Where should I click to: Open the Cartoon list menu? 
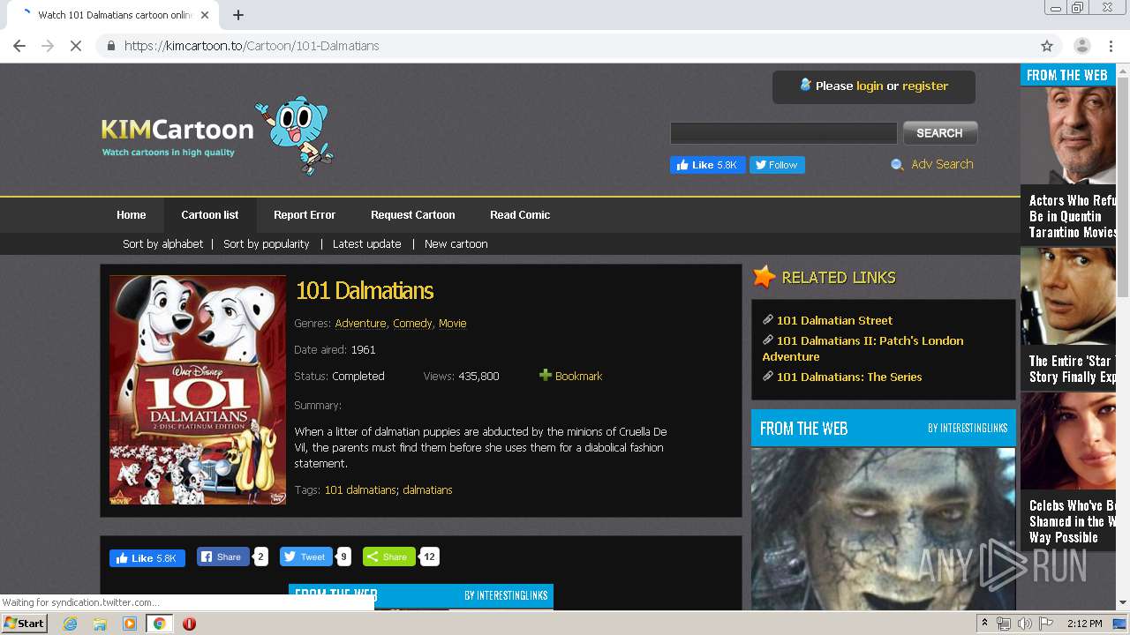click(x=210, y=215)
